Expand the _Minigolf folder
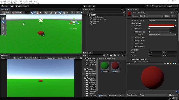This screenshot has width=179, height=100. pos(85,71)
